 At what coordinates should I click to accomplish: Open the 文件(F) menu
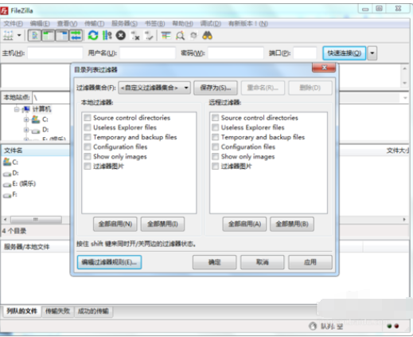(x=13, y=24)
